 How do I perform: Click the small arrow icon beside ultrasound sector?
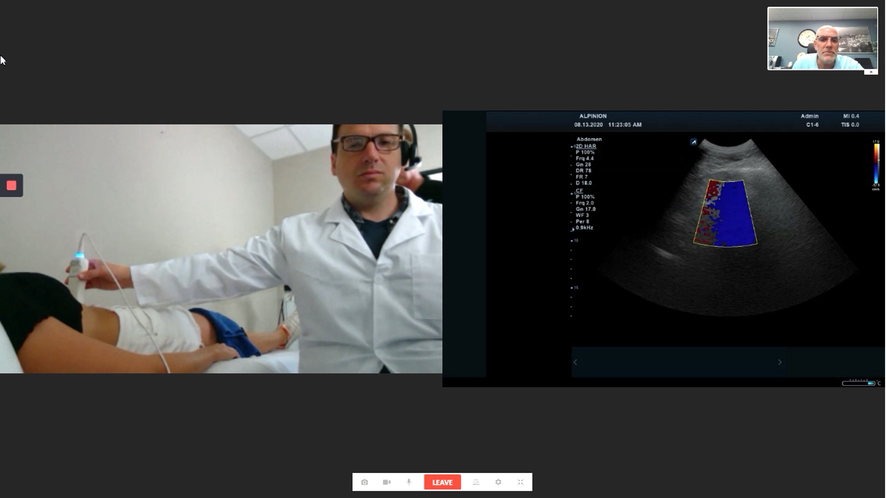pos(693,142)
